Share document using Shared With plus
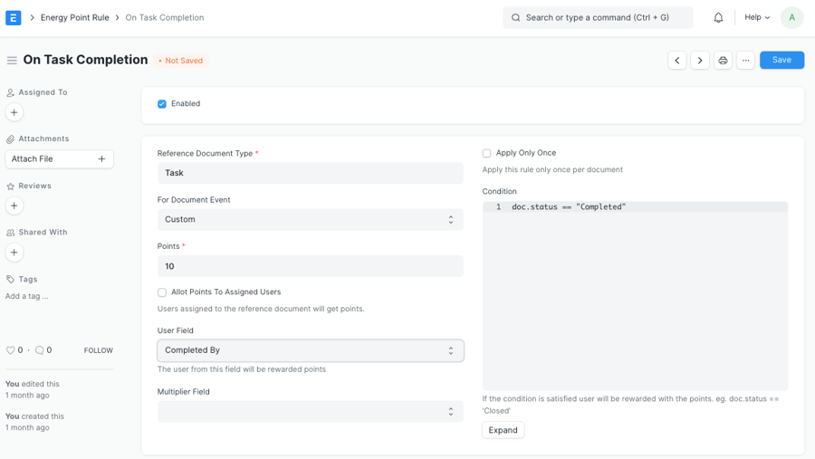The height and width of the screenshot is (459, 815). point(14,253)
